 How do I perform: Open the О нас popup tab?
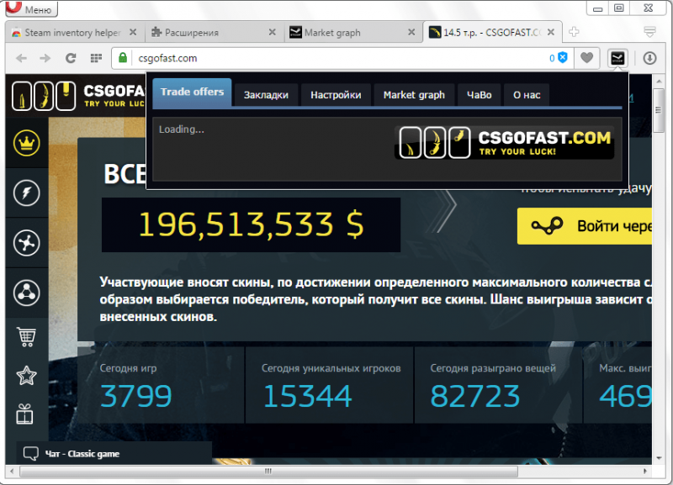527,95
